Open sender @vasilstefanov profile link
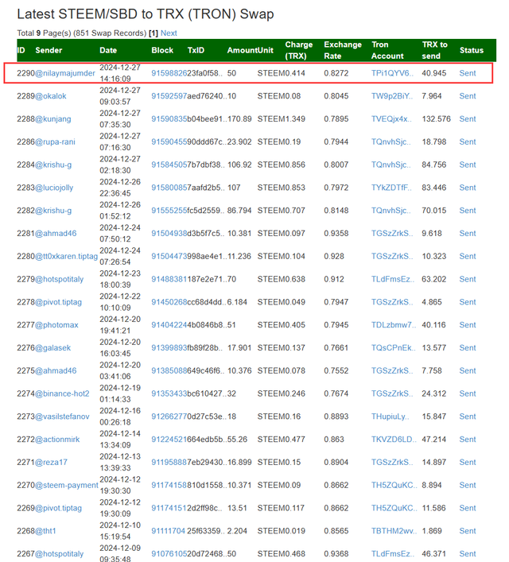 click(x=62, y=417)
